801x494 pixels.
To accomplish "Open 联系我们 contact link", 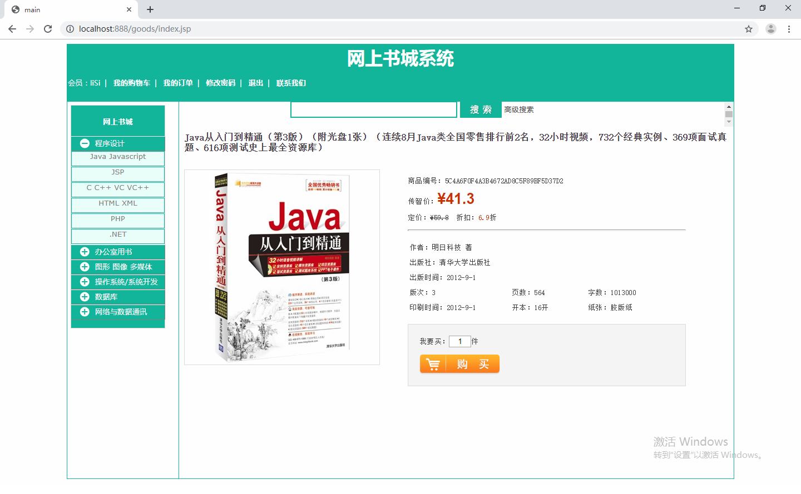I will tap(291, 83).
